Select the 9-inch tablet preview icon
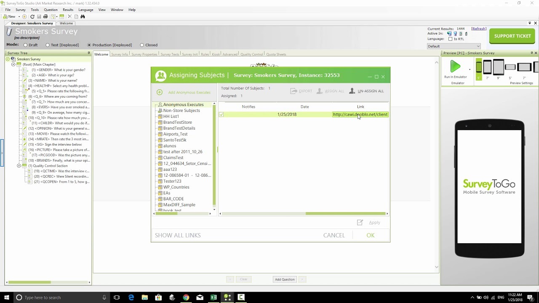Viewport: 539px width, 303px height. 499,67
